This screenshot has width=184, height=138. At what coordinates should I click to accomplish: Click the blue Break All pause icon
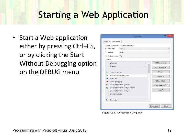pyautogui.click(x=107, y=78)
